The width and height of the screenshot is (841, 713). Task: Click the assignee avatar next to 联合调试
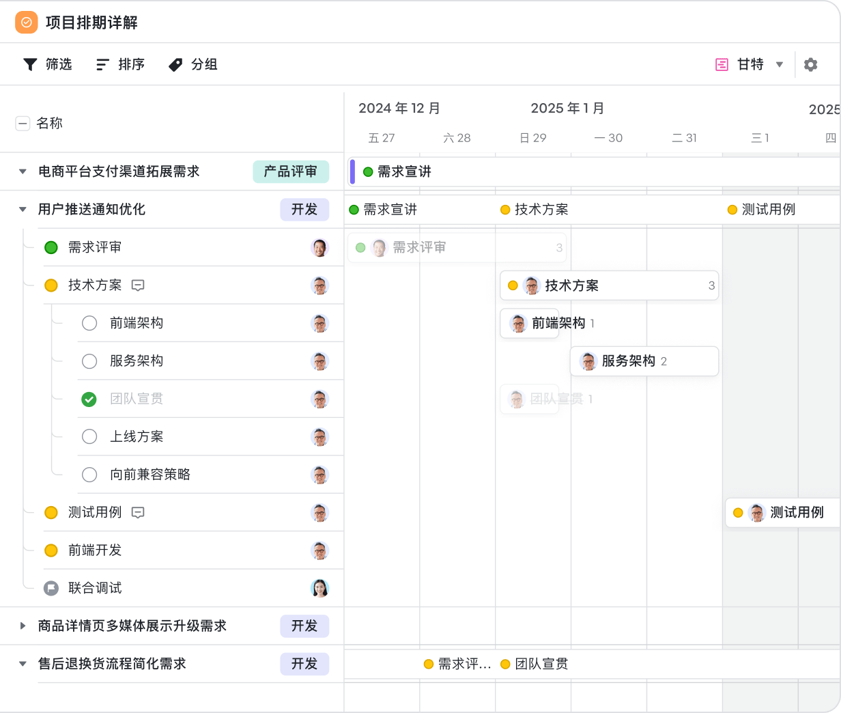pyautogui.click(x=320, y=588)
